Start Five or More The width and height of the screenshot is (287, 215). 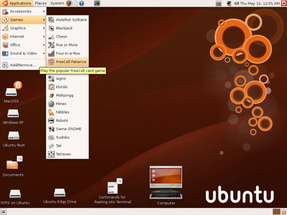click(67, 45)
